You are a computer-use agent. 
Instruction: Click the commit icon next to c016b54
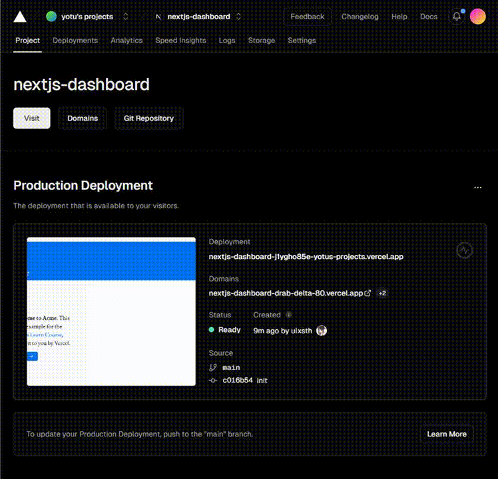213,381
